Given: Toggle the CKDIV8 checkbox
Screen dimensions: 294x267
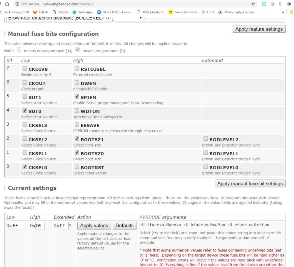Looking at the screenshot, I should click(x=25, y=68).
